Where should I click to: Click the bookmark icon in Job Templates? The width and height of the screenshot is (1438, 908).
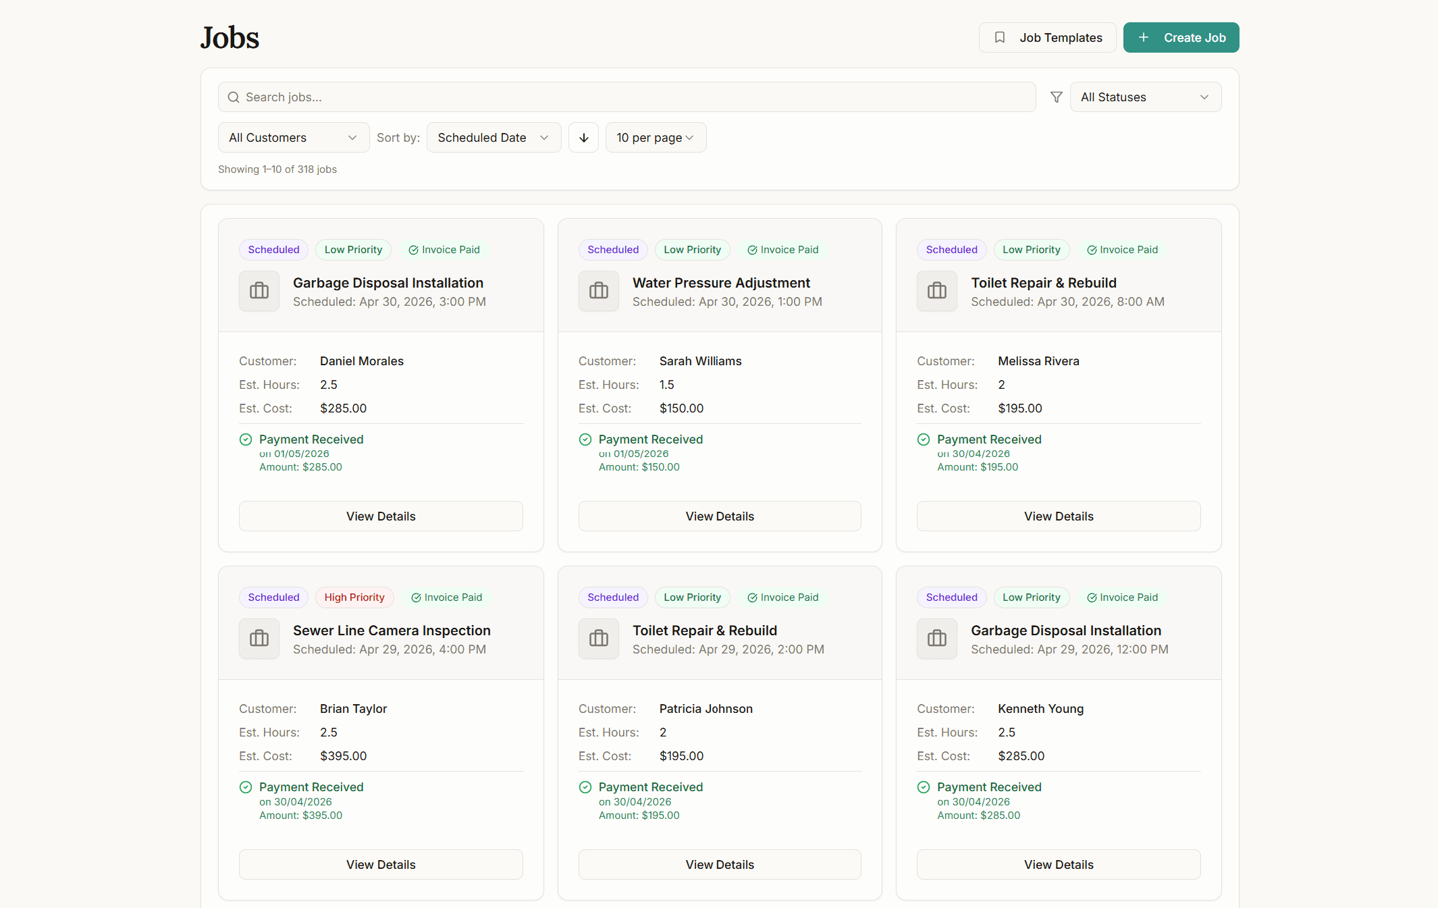tap(1000, 38)
